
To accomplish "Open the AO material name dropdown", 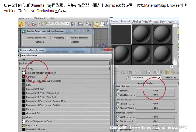I will [x=160, y=77].
